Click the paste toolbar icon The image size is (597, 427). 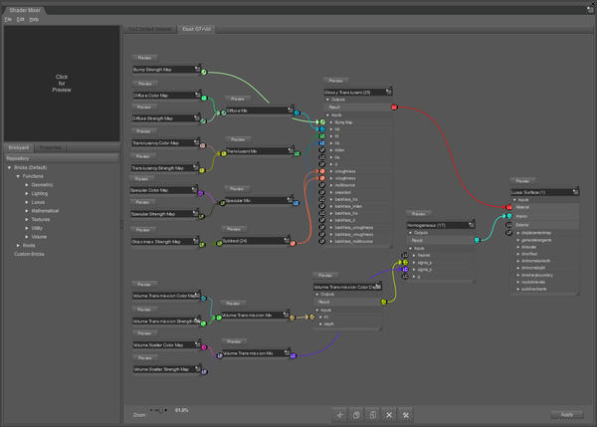[x=373, y=415]
